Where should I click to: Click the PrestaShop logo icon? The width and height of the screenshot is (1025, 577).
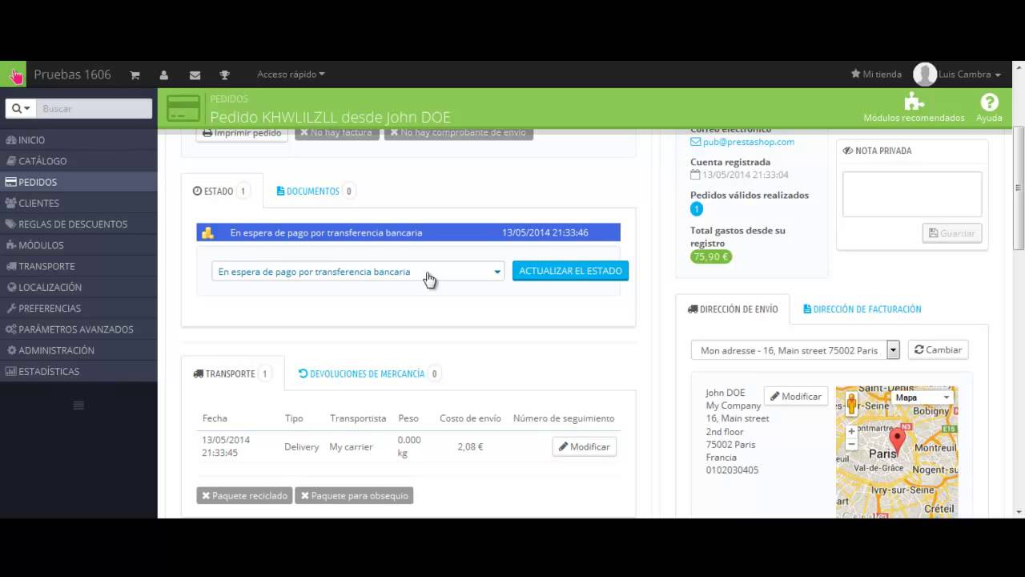tap(14, 75)
